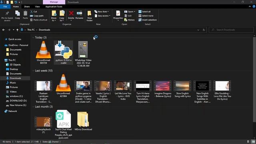Select Network in the sidebar
Viewport: 256px width, 144px height.
(x=12, y=111)
